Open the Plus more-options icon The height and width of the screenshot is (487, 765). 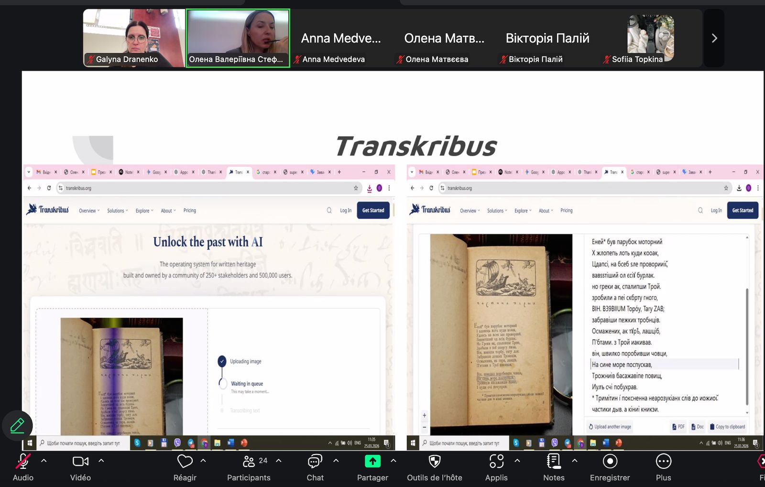[663, 462]
